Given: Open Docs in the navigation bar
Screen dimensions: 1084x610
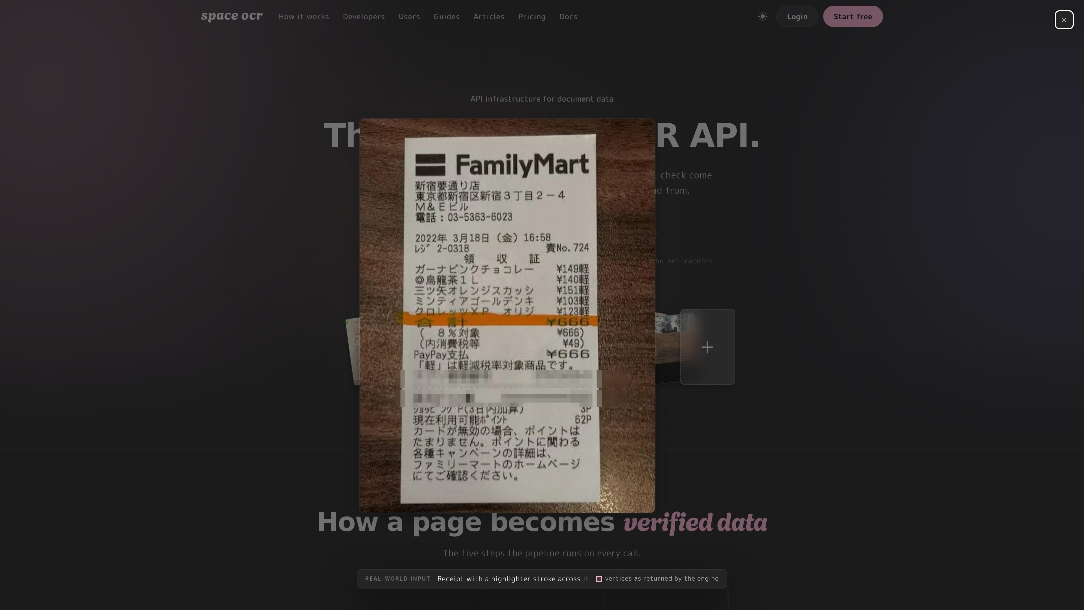Looking at the screenshot, I should (568, 16).
